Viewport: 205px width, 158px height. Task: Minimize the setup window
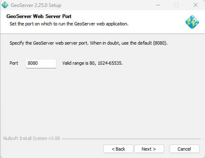coord(158,5)
